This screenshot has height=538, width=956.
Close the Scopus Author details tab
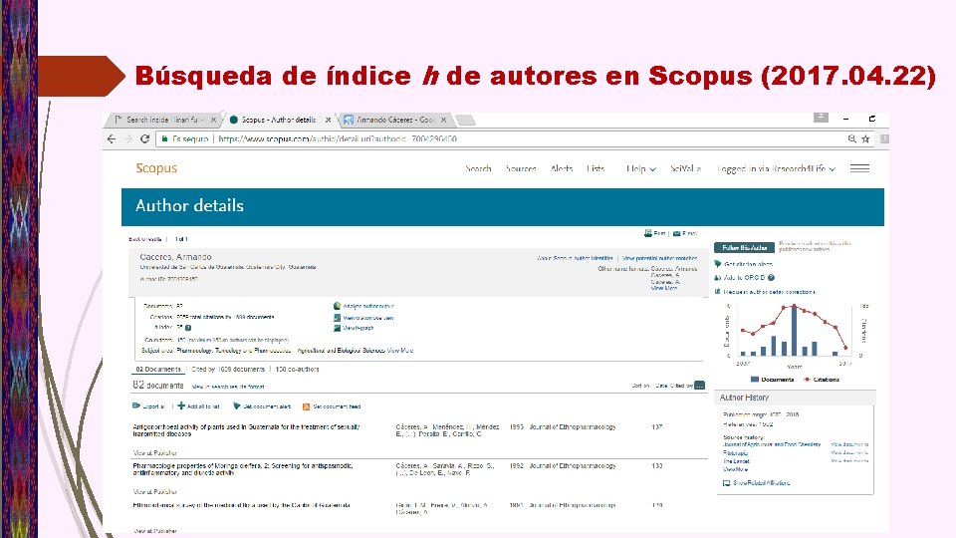(328, 121)
